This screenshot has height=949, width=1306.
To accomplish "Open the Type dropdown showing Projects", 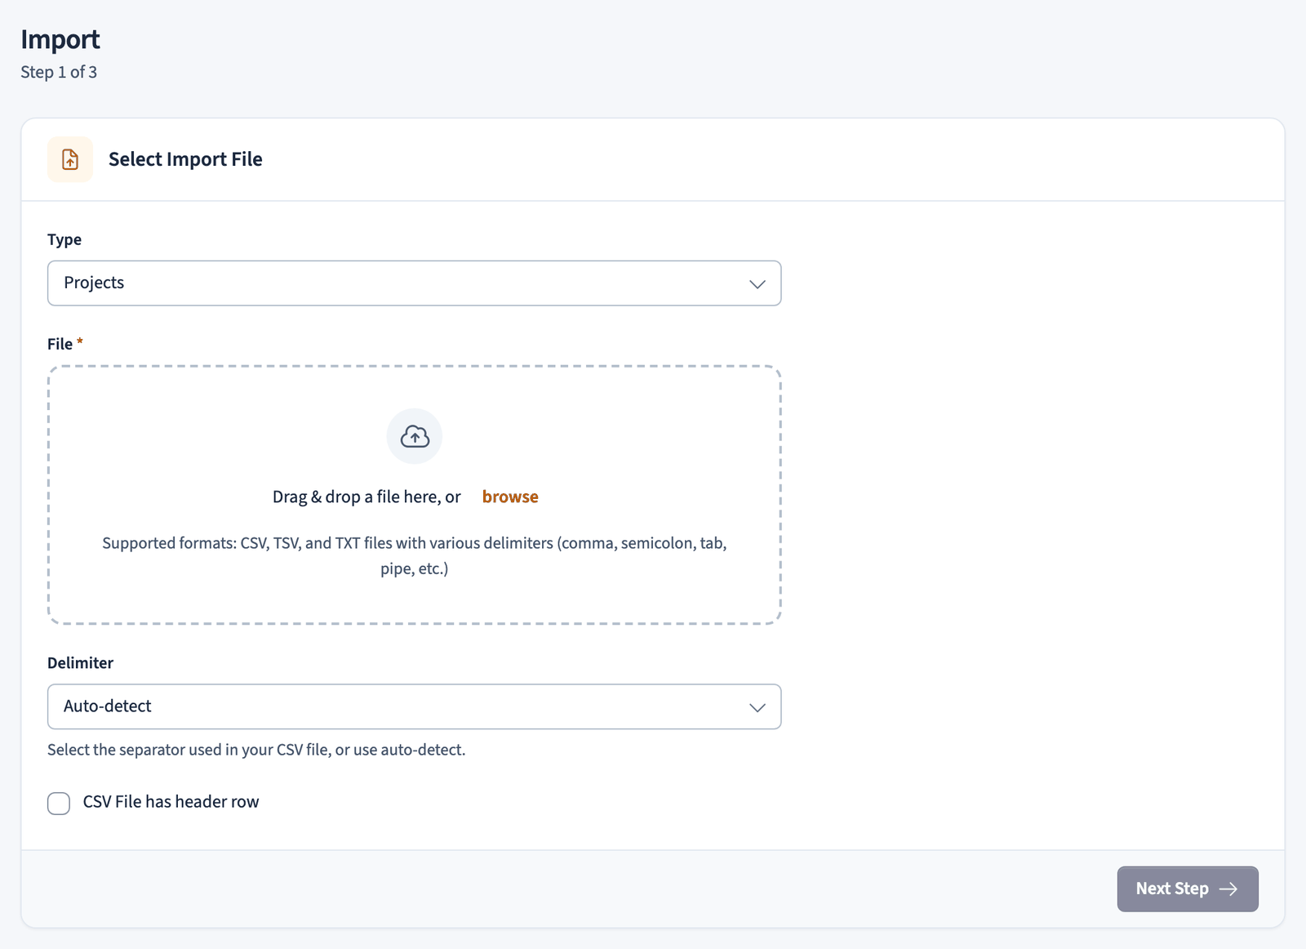I will point(414,283).
